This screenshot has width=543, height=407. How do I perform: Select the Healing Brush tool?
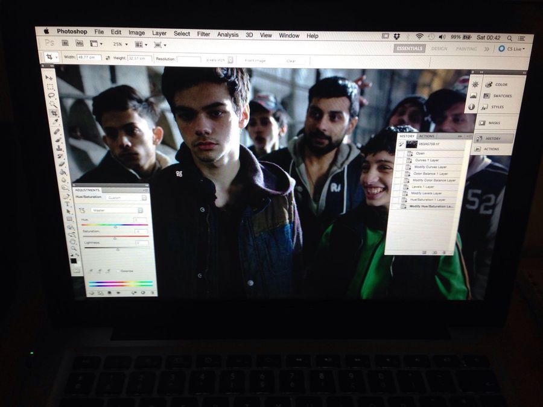tap(57, 131)
